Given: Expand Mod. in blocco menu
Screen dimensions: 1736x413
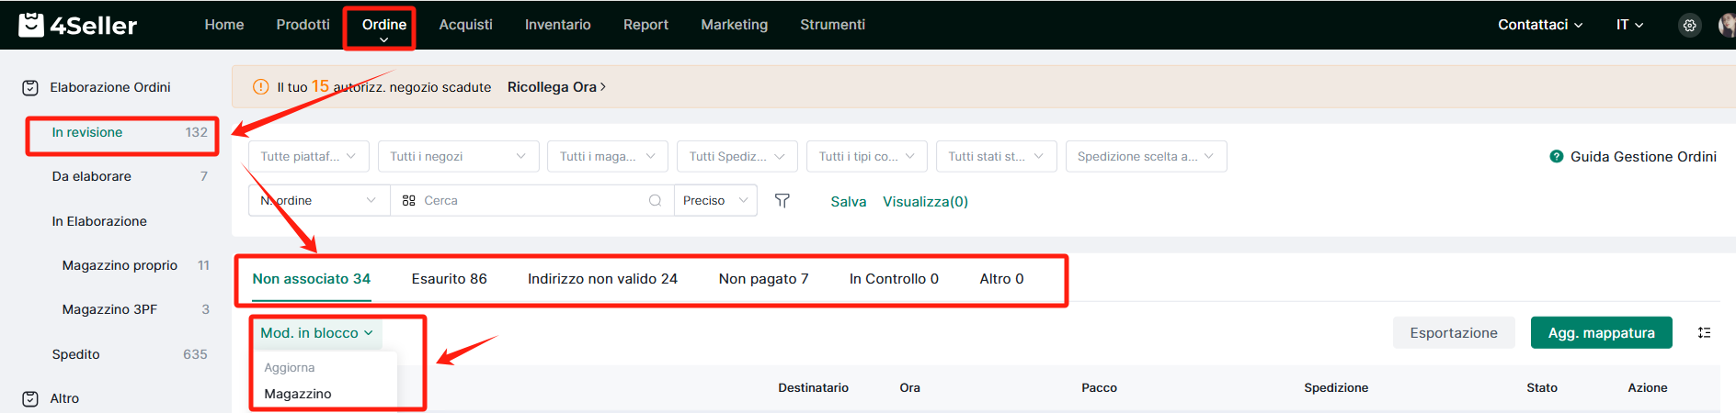Looking at the screenshot, I should click(x=316, y=333).
